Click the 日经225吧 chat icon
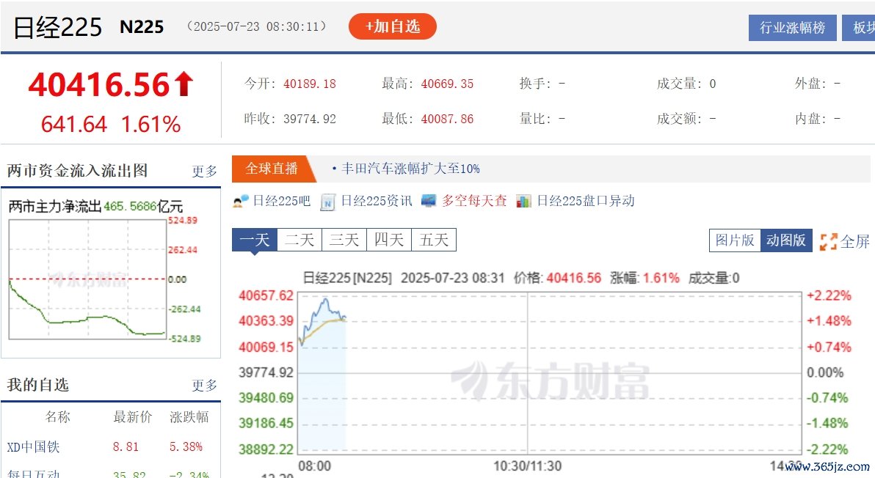Viewport: 875px width, 478px height. pyautogui.click(x=241, y=201)
